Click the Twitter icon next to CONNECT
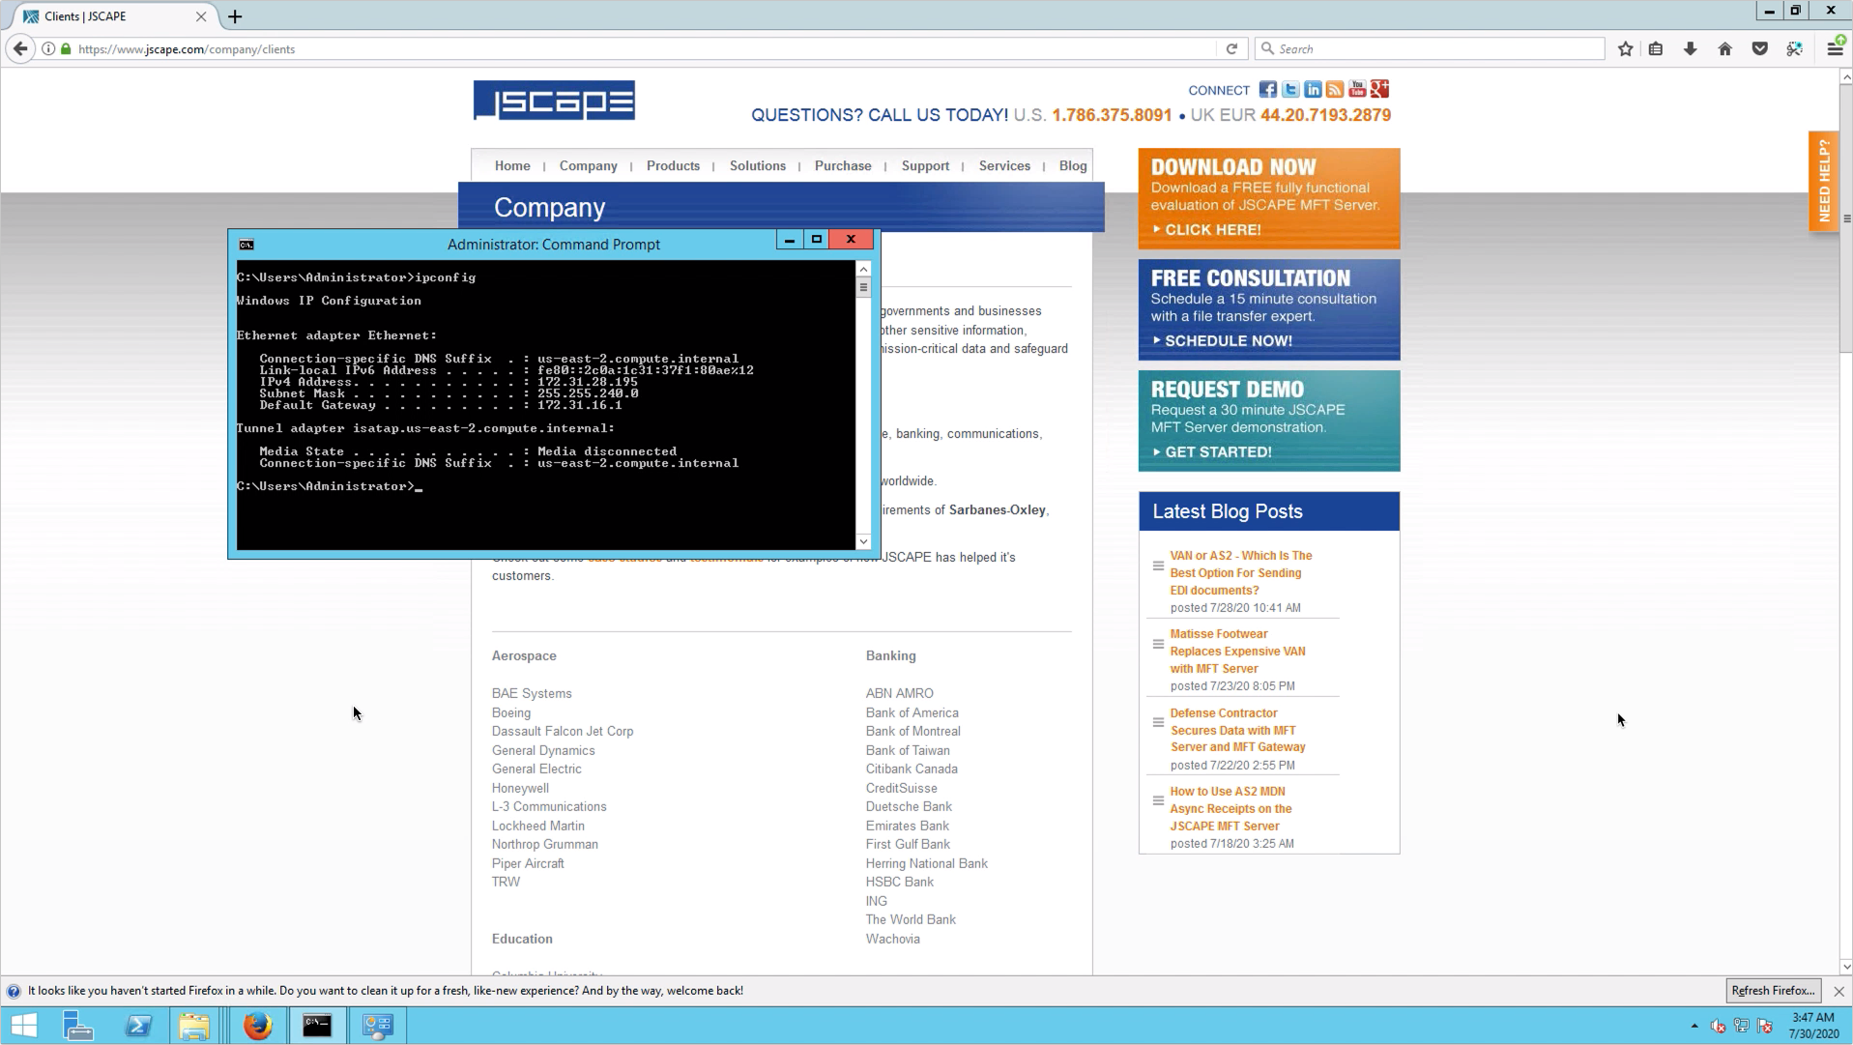The image size is (1853, 1045). [x=1290, y=89]
